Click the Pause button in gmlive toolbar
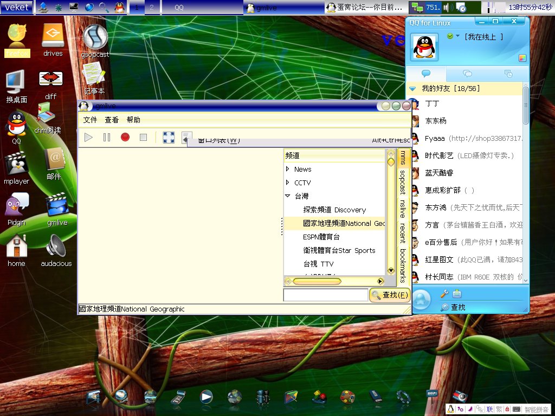555x416 pixels. 107,137
